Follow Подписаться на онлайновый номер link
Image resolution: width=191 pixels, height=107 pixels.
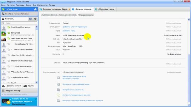tap(76, 84)
